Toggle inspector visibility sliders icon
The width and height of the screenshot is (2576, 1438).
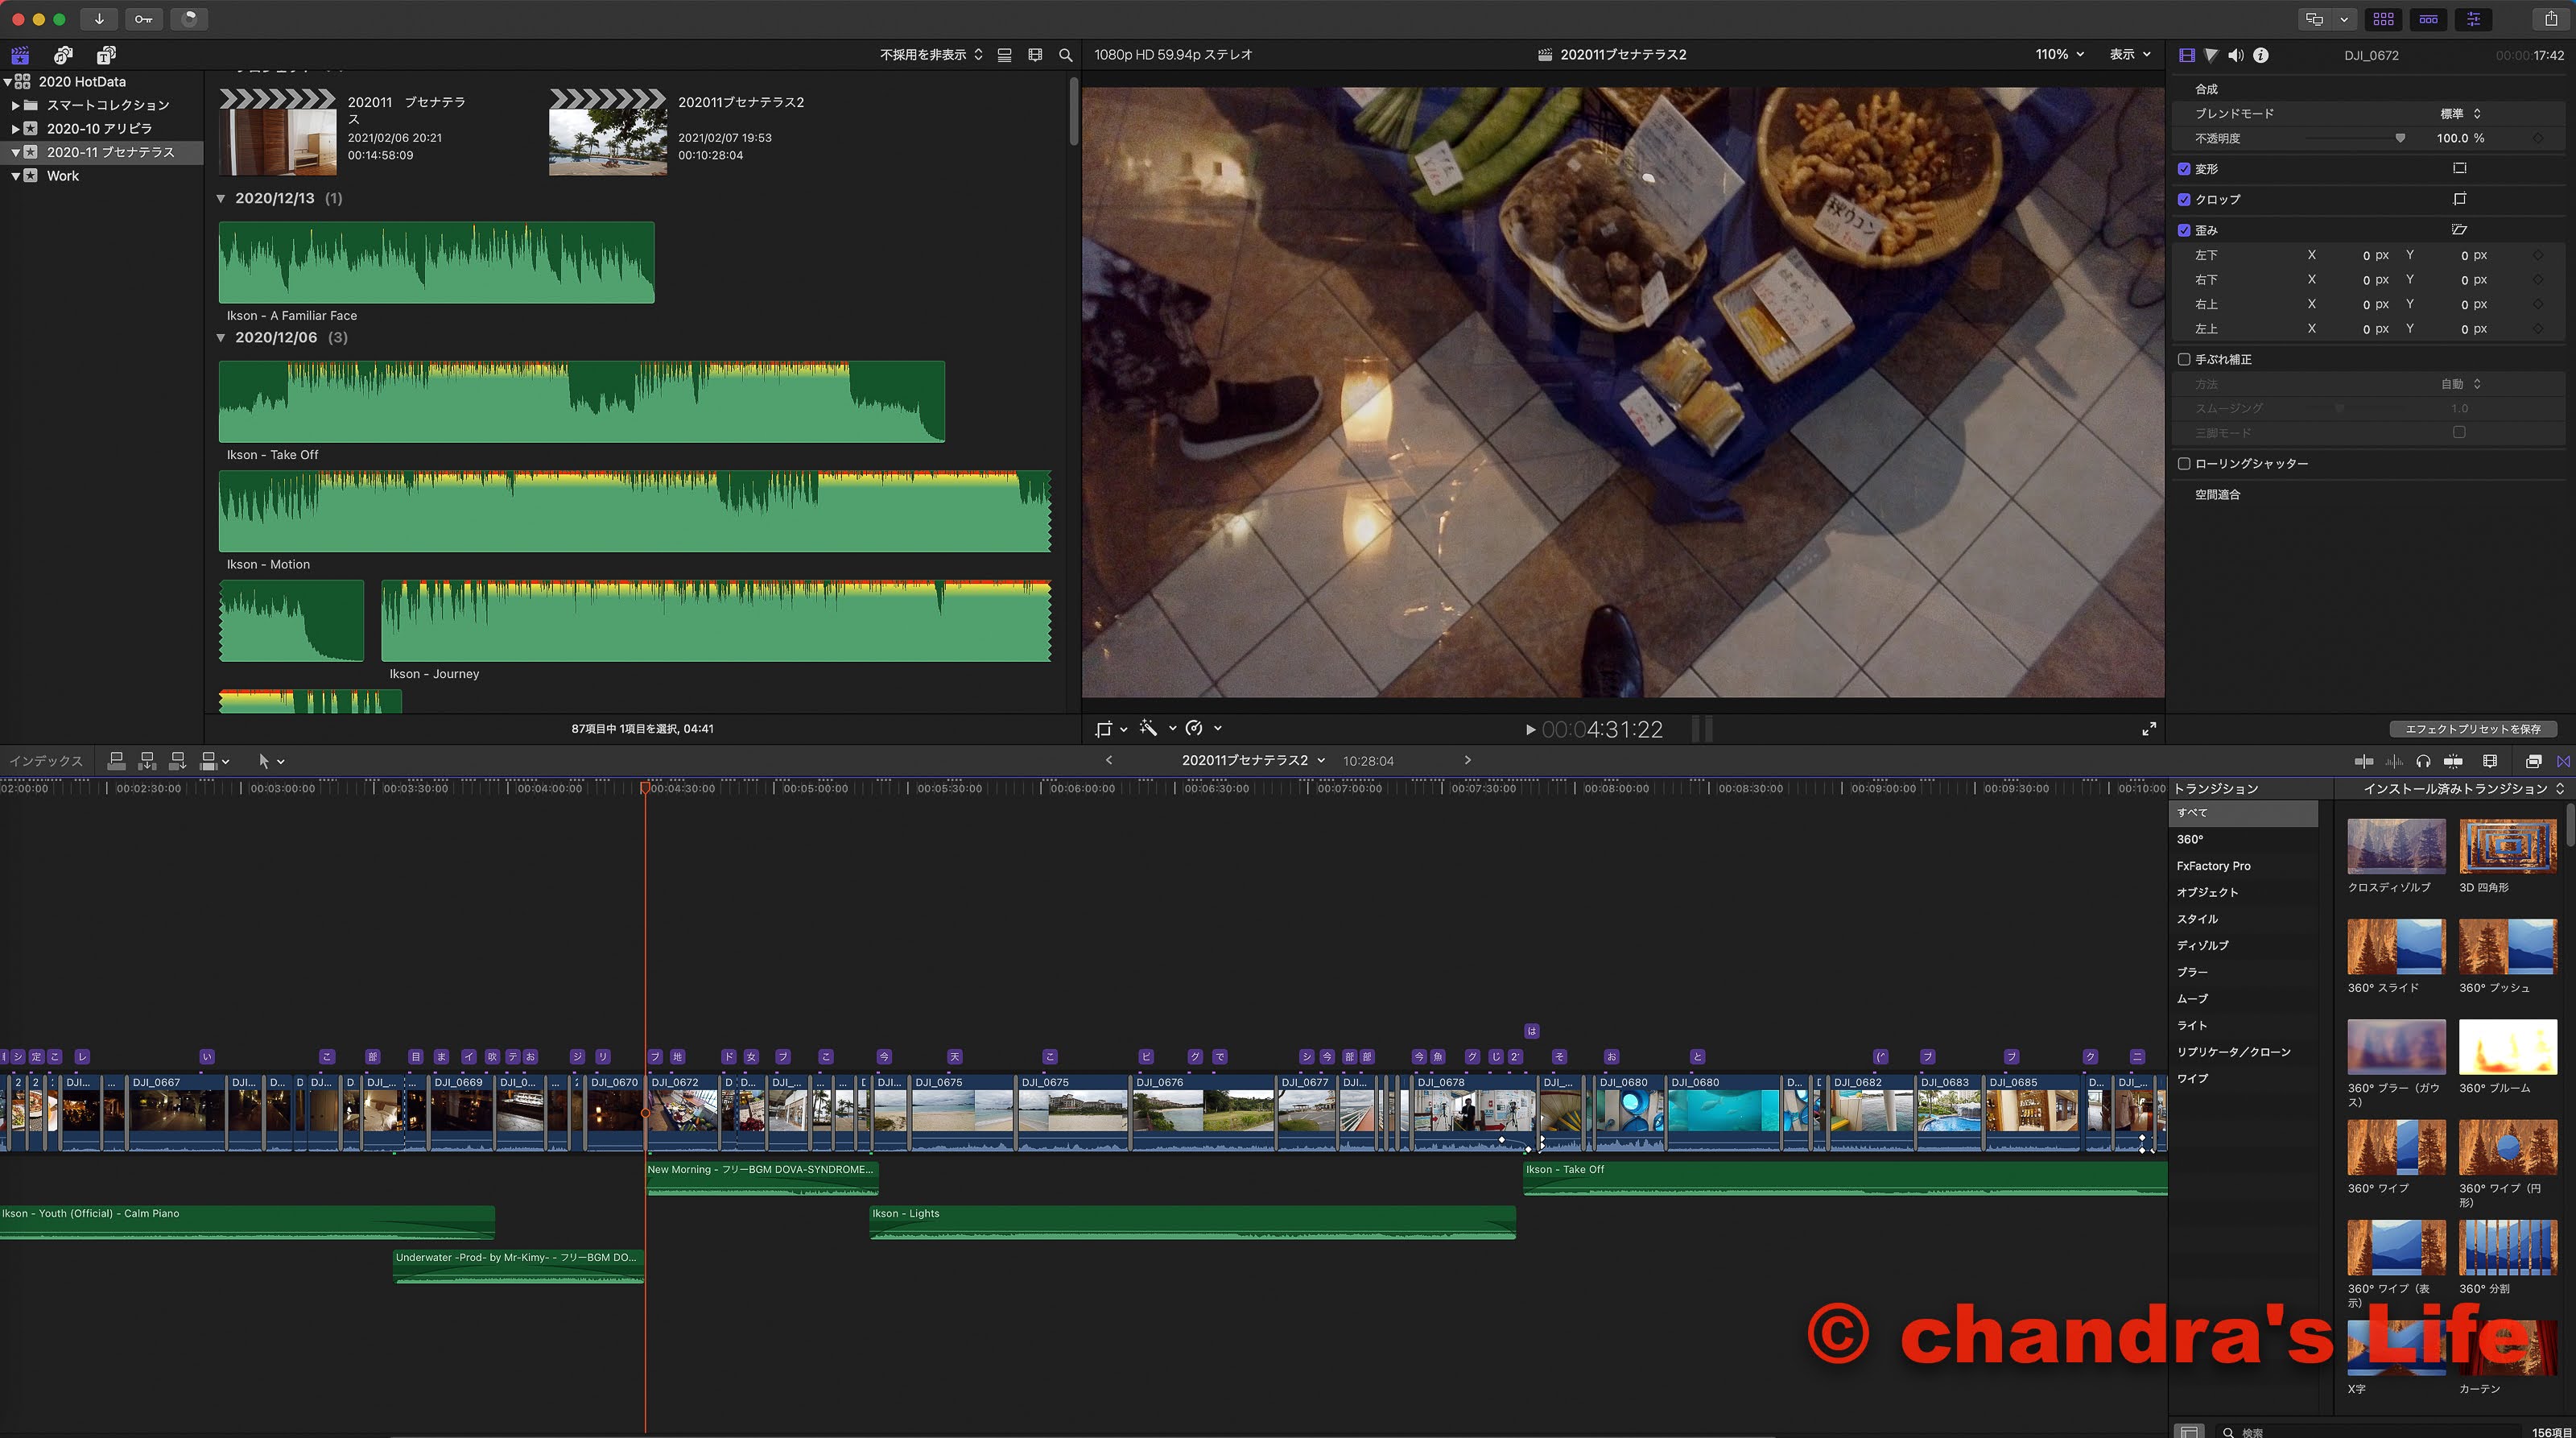click(2473, 19)
